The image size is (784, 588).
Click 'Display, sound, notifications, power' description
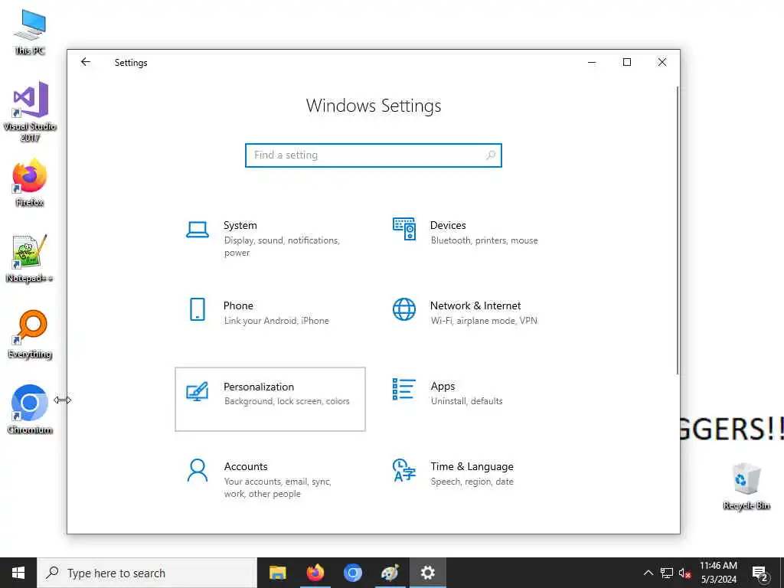(x=282, y=247)
